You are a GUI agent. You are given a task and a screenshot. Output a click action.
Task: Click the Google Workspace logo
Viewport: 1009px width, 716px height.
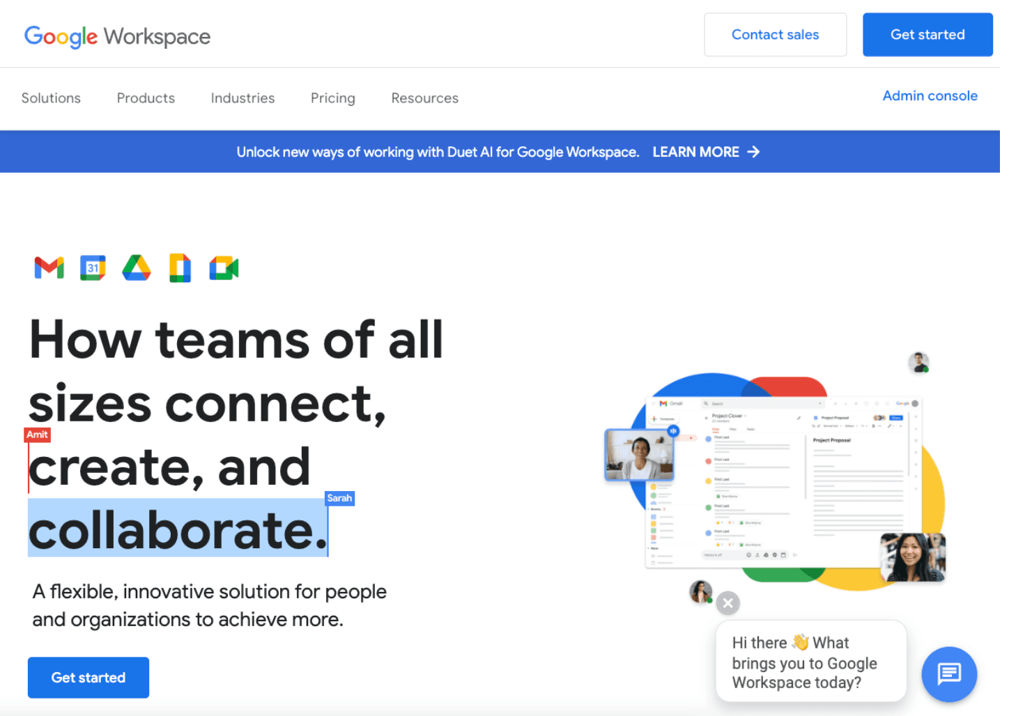(x=117, y=36)
